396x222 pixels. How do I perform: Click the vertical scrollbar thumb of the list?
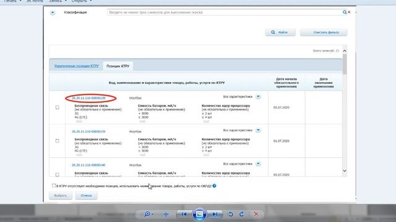[345, 64]
